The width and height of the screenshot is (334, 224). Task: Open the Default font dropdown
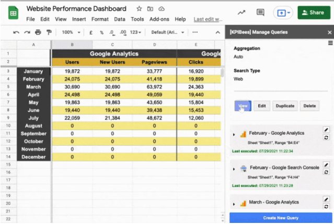166,32
